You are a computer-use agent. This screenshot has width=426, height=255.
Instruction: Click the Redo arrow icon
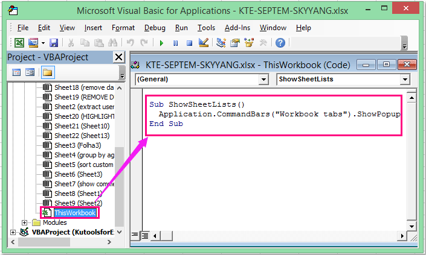(144, 43)
